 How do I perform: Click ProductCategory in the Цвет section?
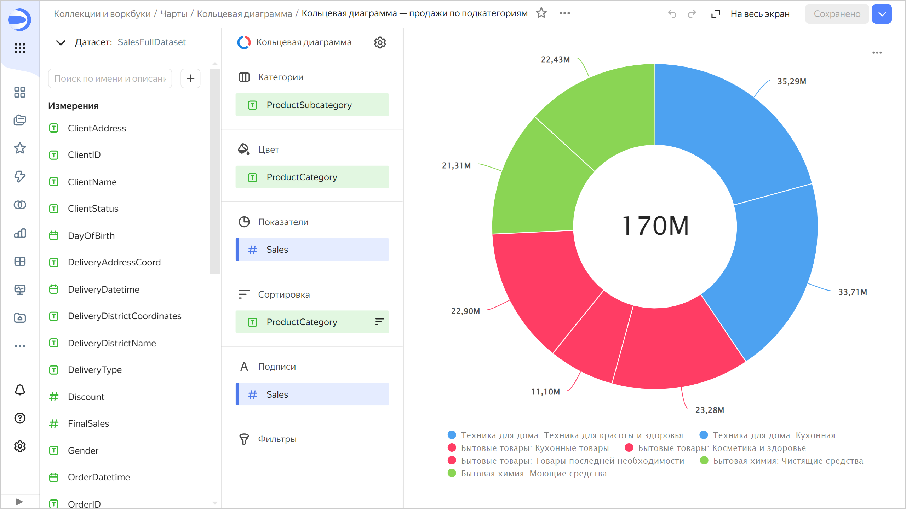click(x=311, y=177)
